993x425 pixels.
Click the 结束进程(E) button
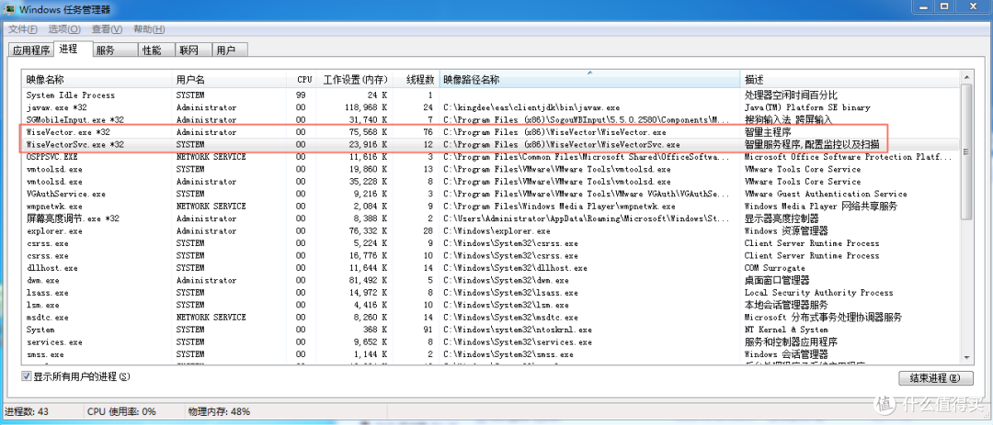coord(935,378)
